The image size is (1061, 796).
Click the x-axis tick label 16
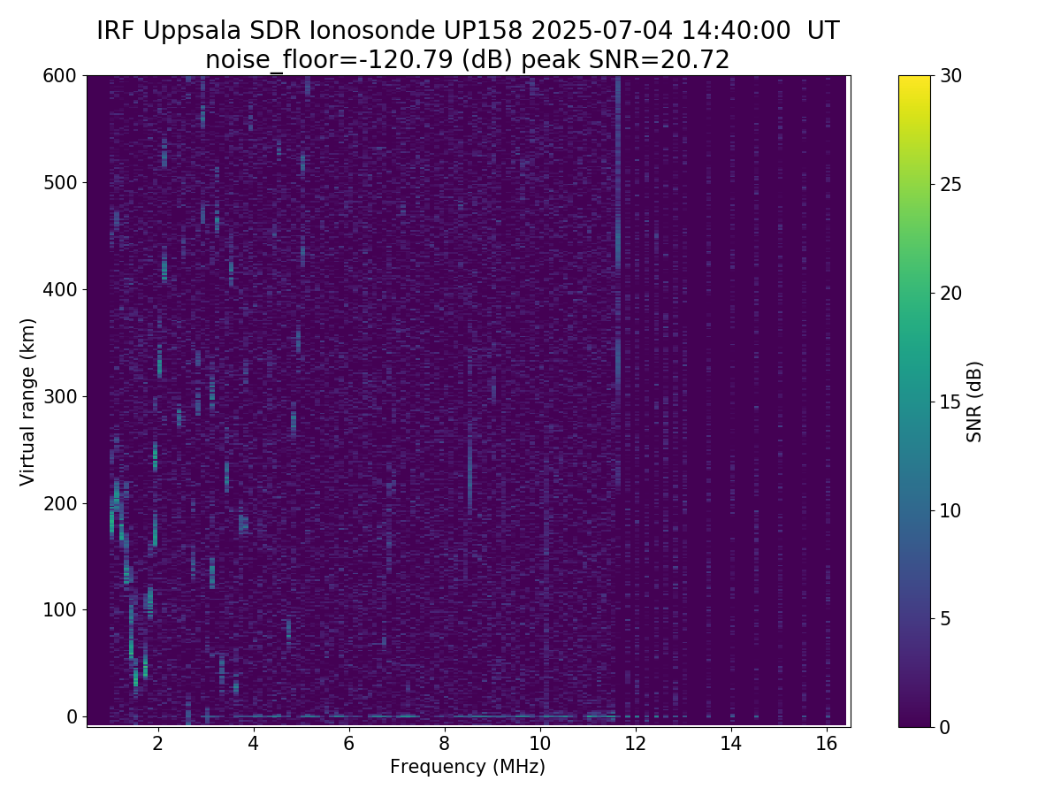click(x=827, y=744)
